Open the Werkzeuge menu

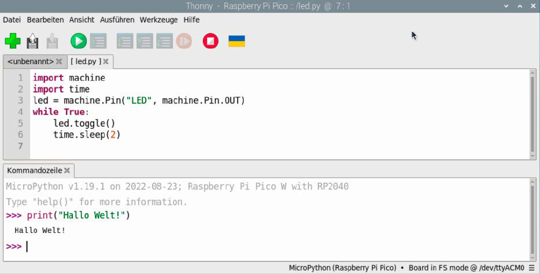[159, 20]
